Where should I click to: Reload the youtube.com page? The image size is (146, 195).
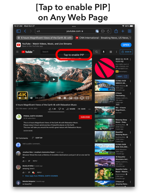point(108,31)
